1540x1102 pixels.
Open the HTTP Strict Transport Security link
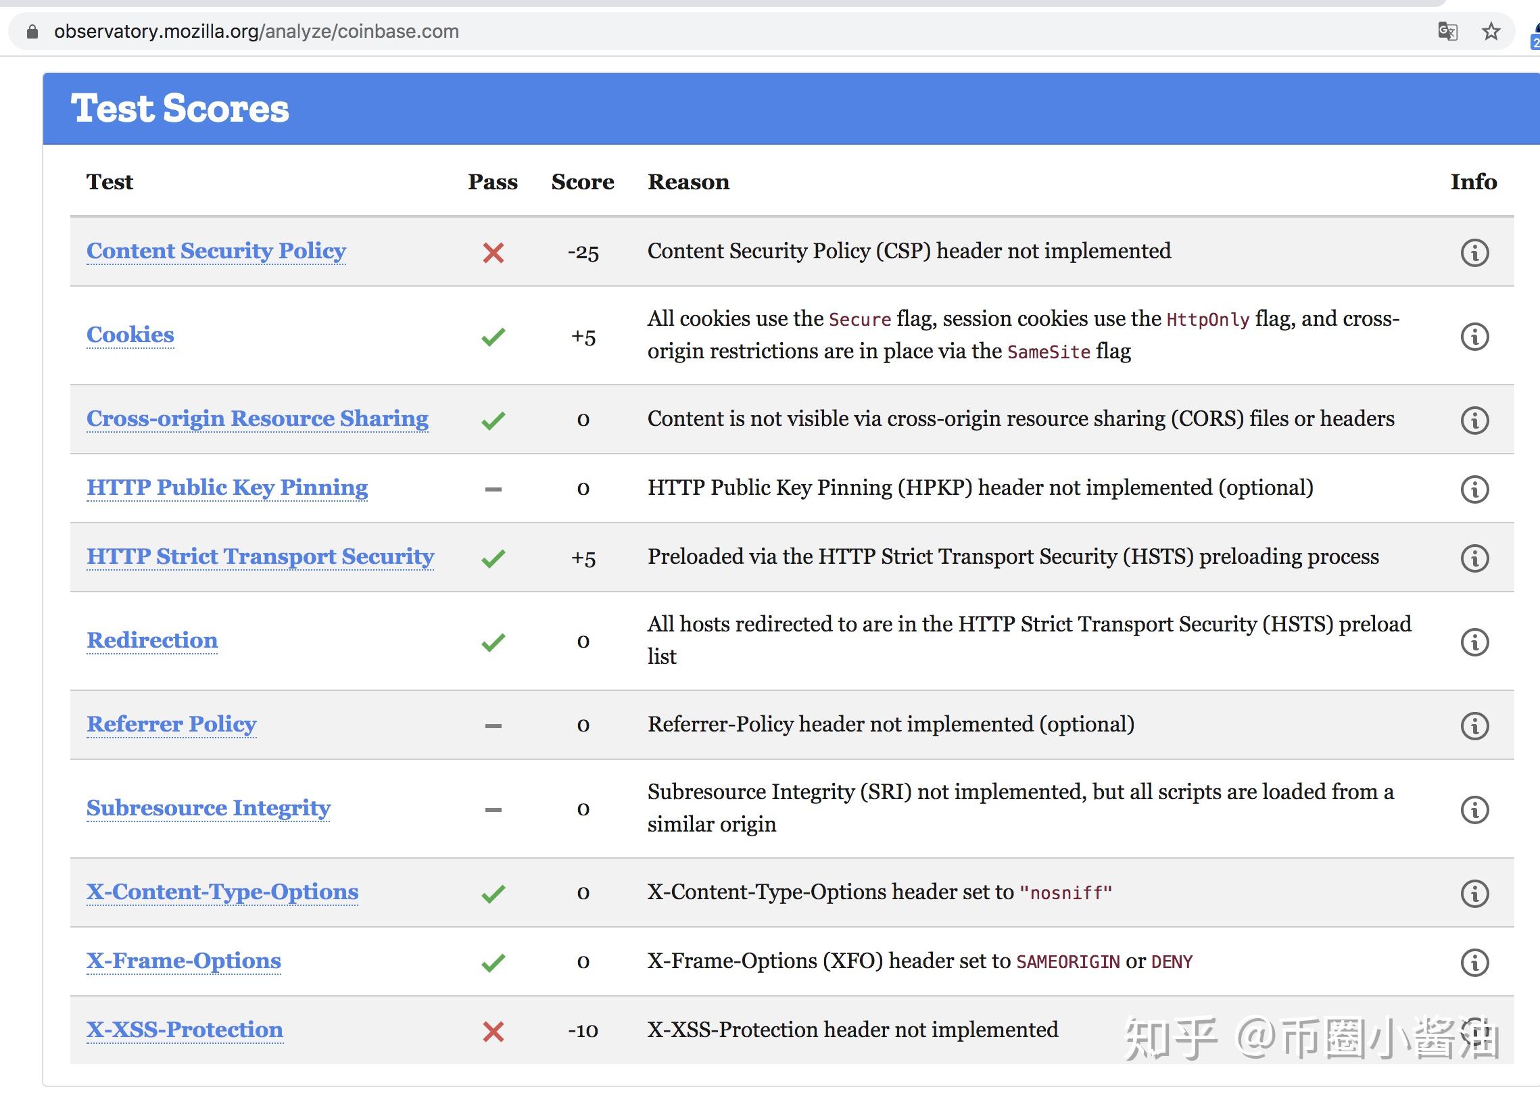(x=260, y=556)
